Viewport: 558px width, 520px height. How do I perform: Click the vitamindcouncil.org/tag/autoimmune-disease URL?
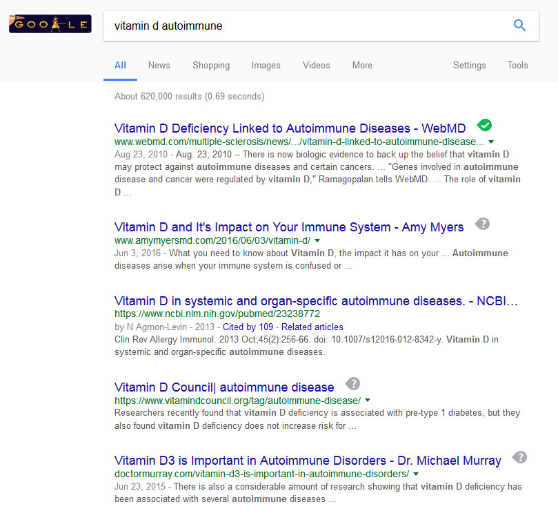point(237,401)
